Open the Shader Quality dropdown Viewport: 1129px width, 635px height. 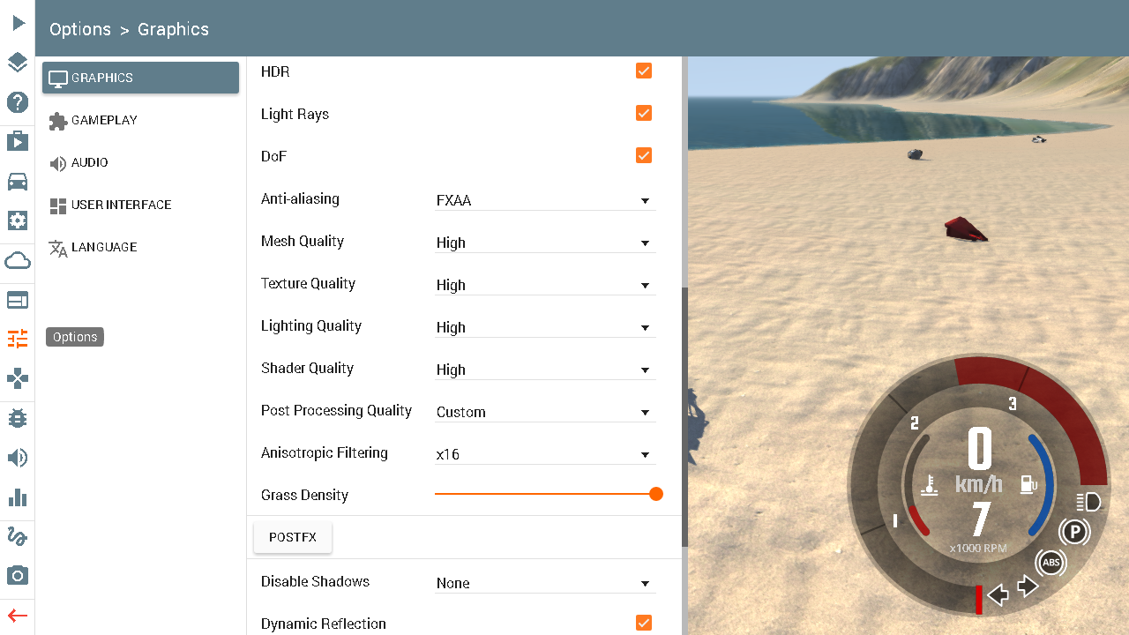coord(545,370)
